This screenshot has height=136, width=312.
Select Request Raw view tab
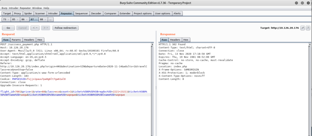6,40
